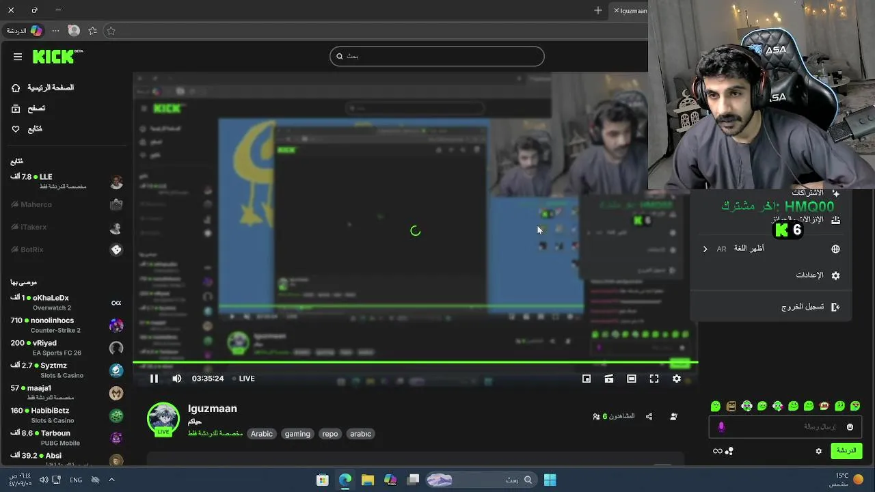This screenshot has width=875, height=492.
Task: Select Syztmz Slots & Casino stream
Action: coord(66,370)
